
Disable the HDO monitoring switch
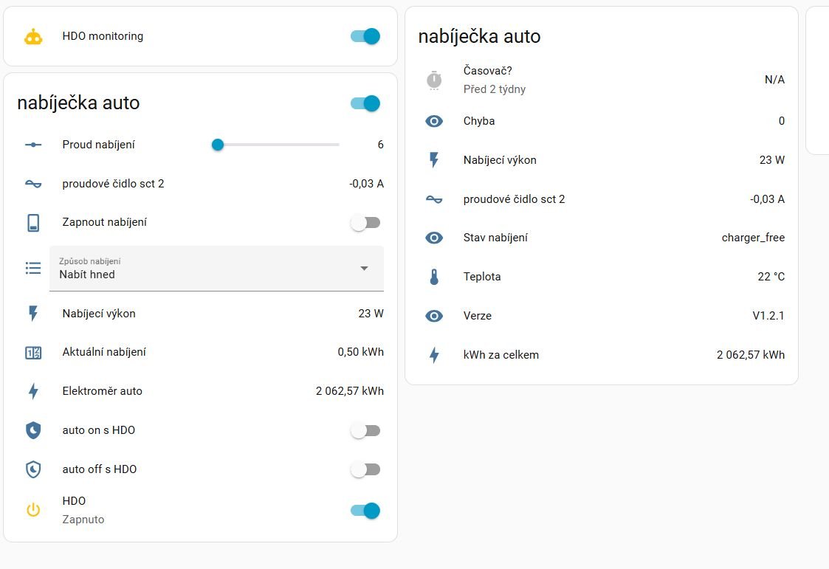pos(365,36)
